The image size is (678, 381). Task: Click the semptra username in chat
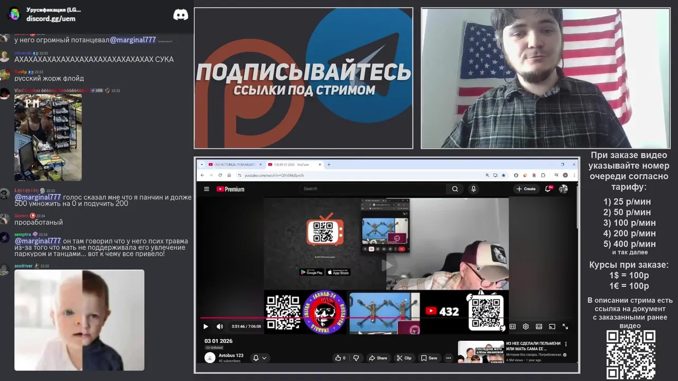click(x=23, y=234)
